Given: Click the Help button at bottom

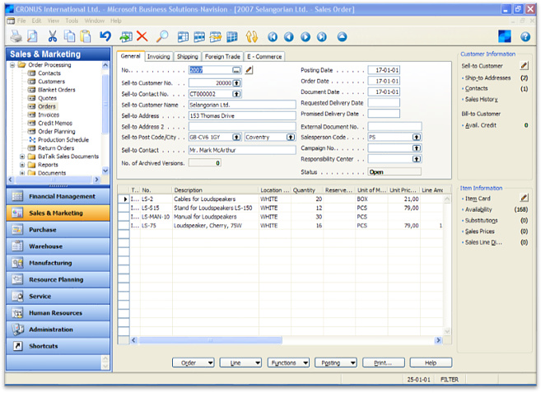Looking at the screenshot, I should click(431, 363).
